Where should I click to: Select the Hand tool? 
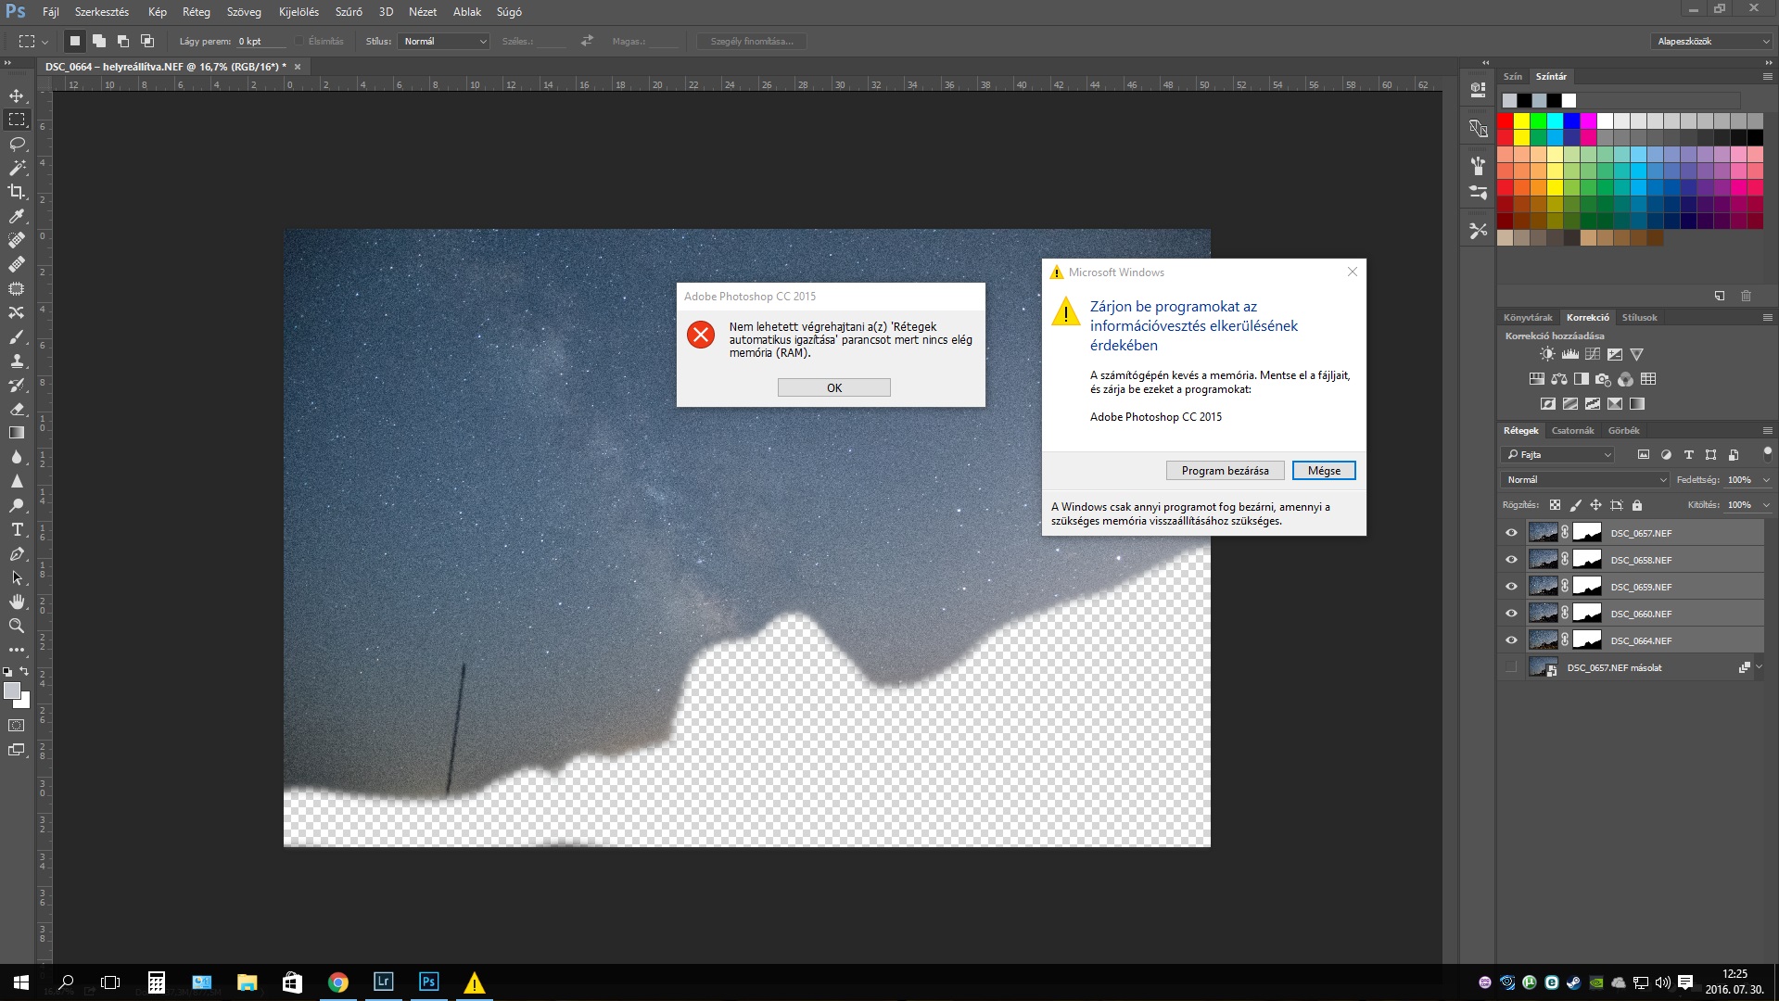coord(17,602)
